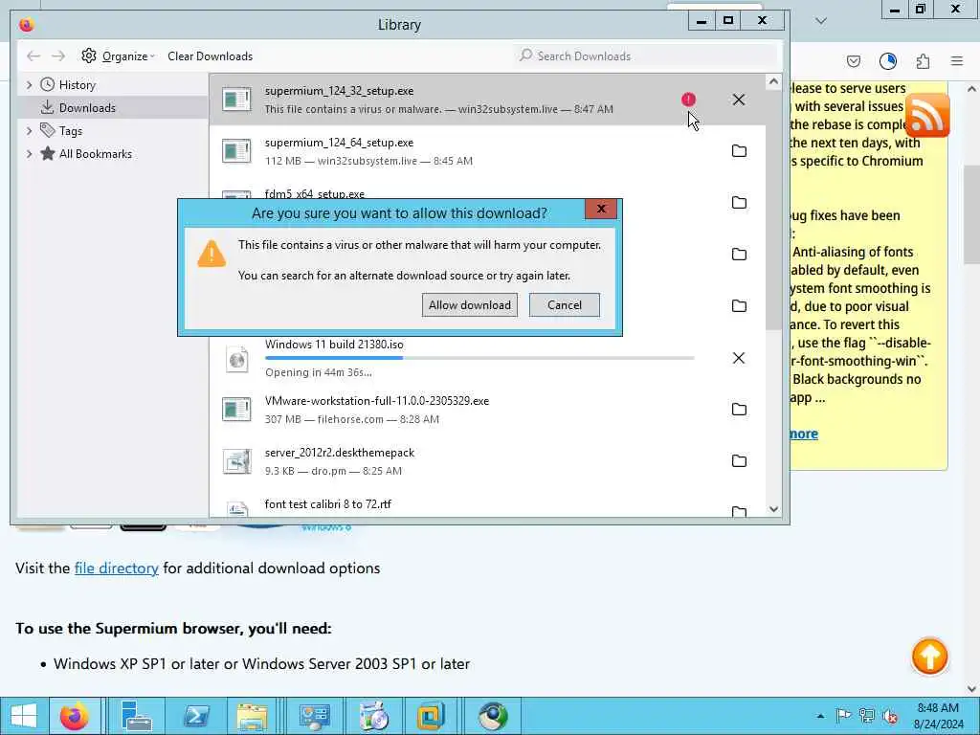980x735 pixels.
Task: Click the more link in yellow news box
Action: click(804, 434)
